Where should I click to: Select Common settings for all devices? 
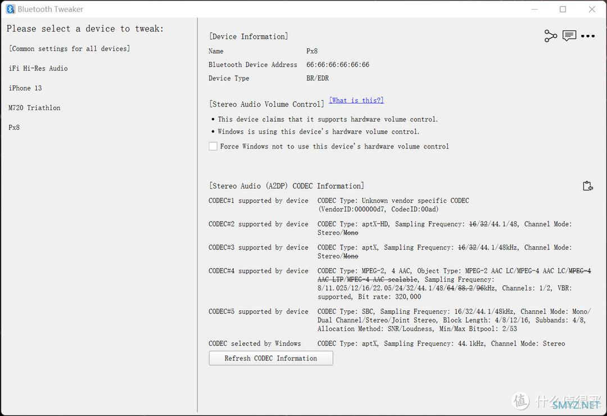point(69,48)
